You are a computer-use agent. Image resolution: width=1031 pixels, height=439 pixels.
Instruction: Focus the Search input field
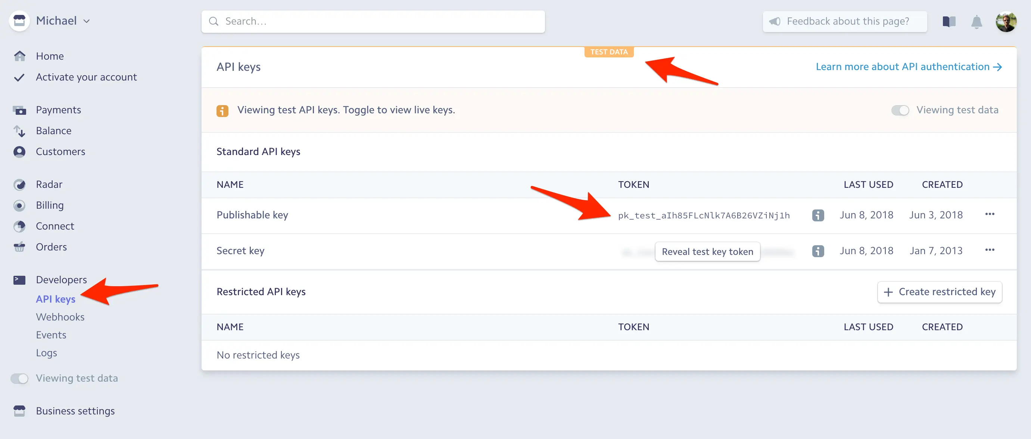point(373,22)
